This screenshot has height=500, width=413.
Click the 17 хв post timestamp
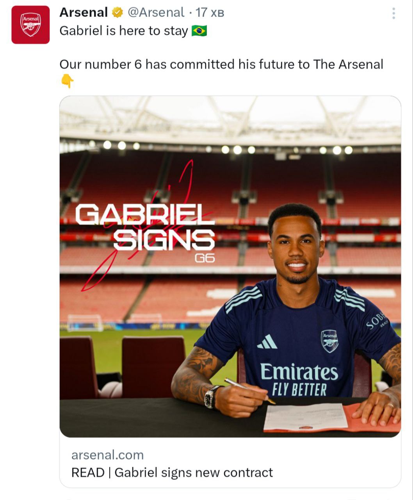[x=210, y=12]
